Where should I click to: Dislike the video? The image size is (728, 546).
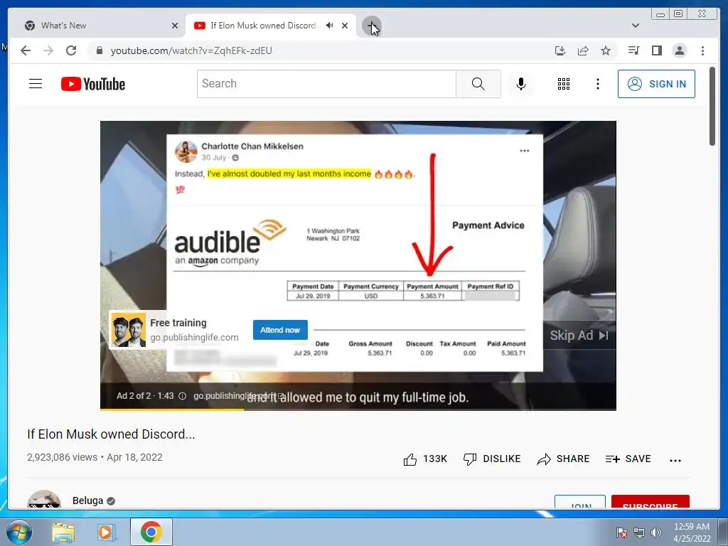tap(492, 459)
